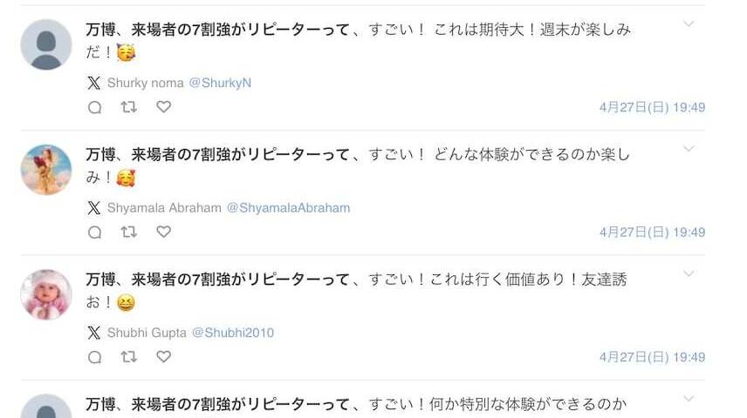Screen dimensions: 747x418
Task: Retweet Shurky noma's post
Action: pos(128,107)
